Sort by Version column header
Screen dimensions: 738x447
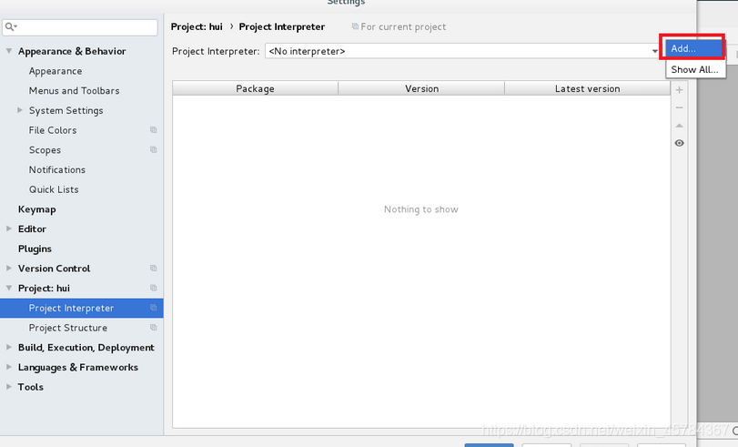421,88
